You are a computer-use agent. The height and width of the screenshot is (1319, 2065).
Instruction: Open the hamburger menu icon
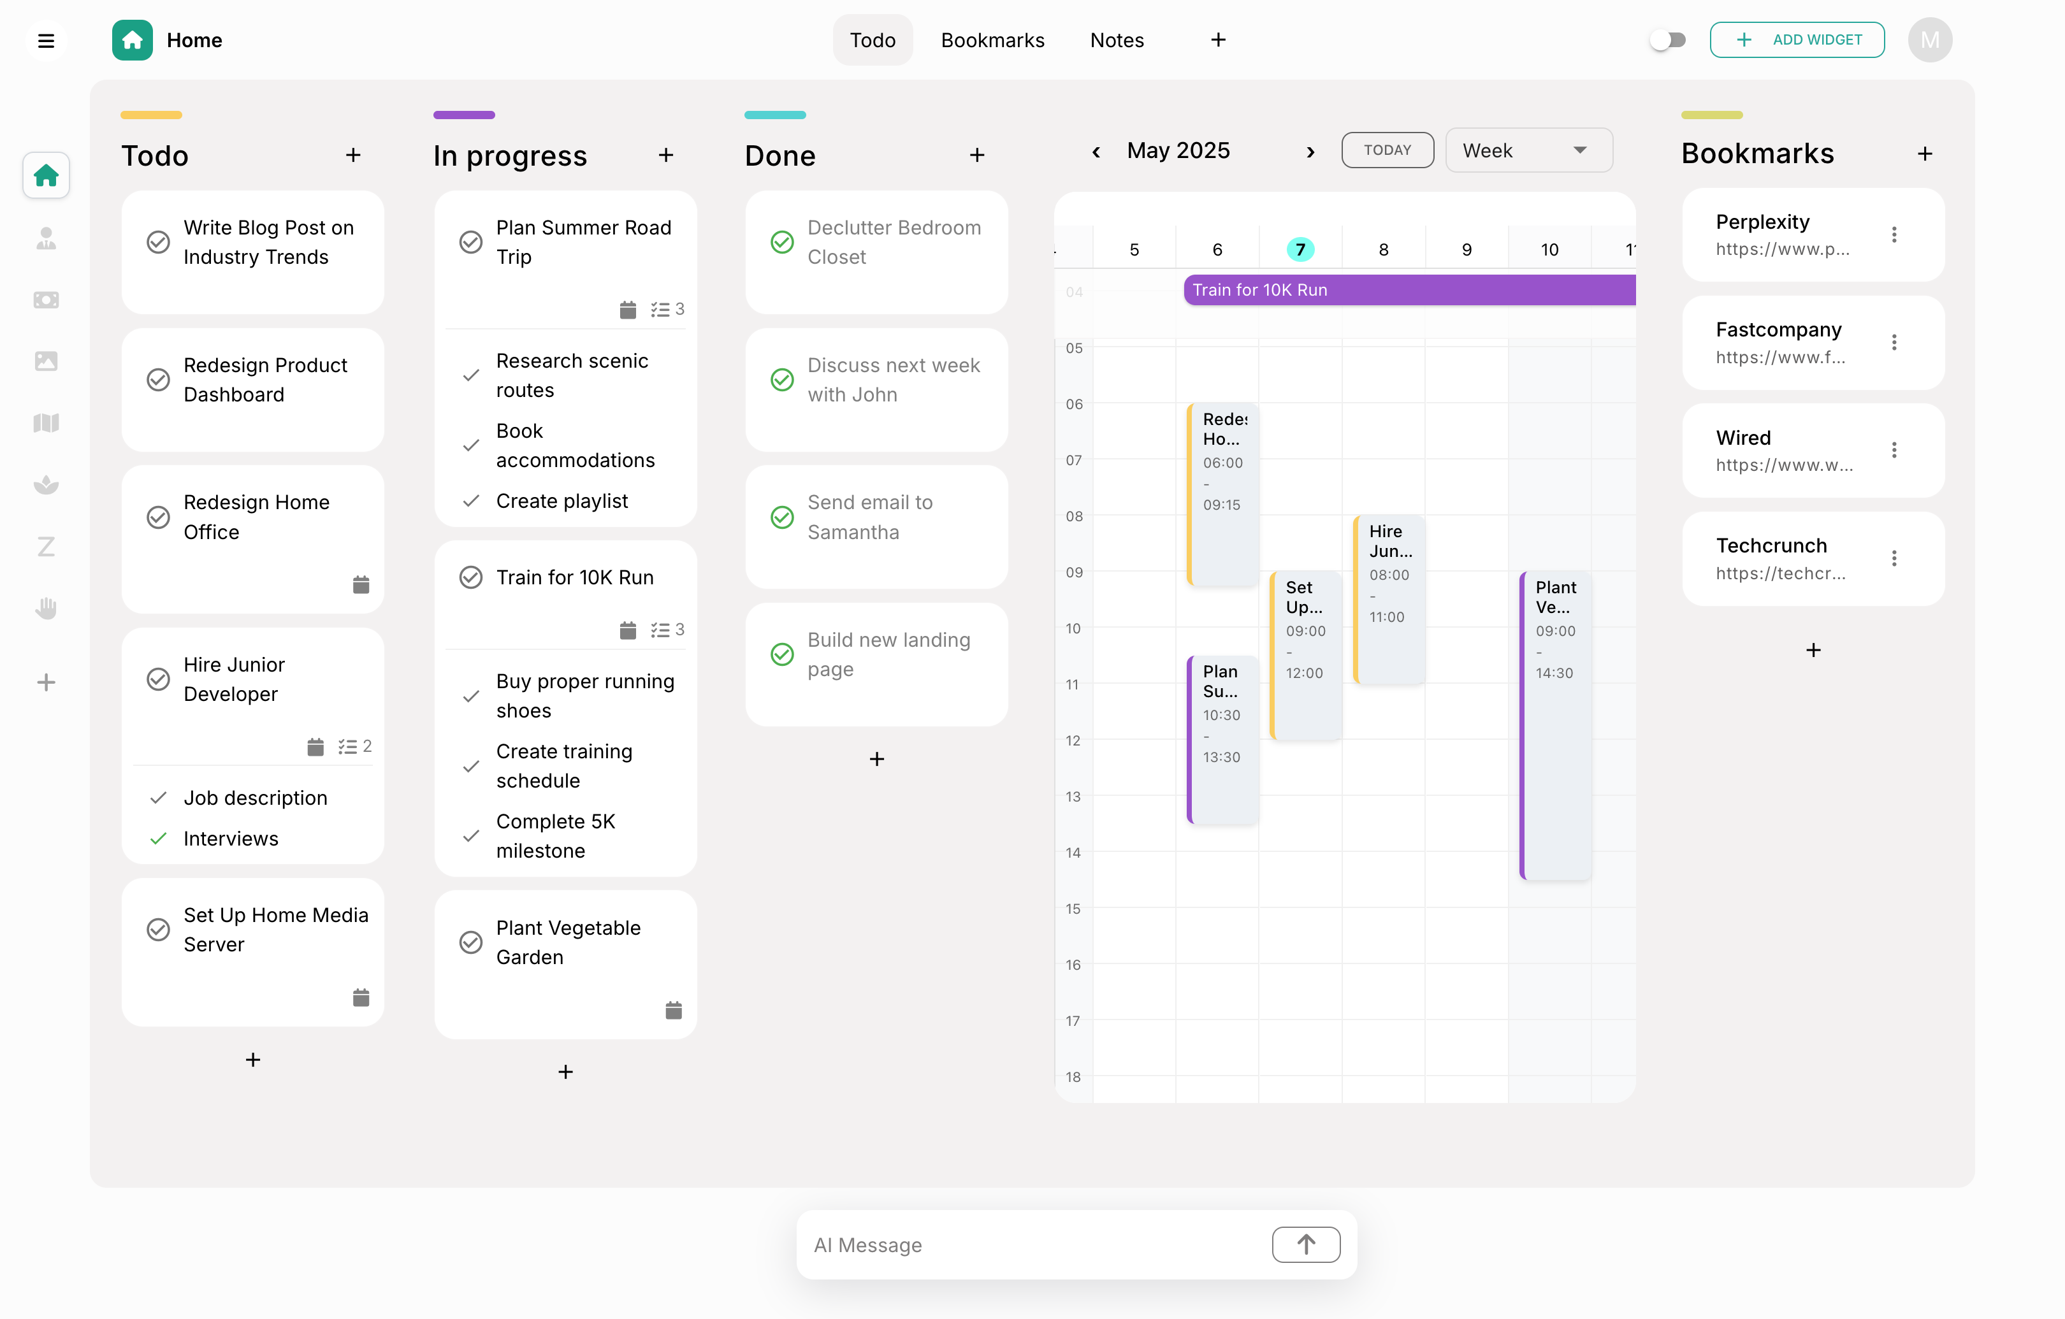(x=47, y=40)
